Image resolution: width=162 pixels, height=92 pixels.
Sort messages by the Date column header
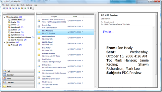pos(75,16)
